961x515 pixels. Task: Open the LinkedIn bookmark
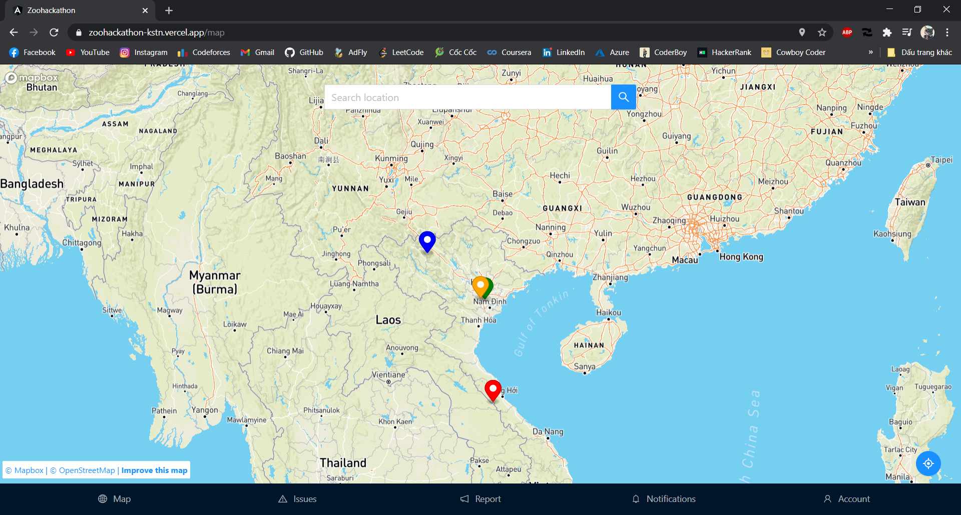point(564,52)
